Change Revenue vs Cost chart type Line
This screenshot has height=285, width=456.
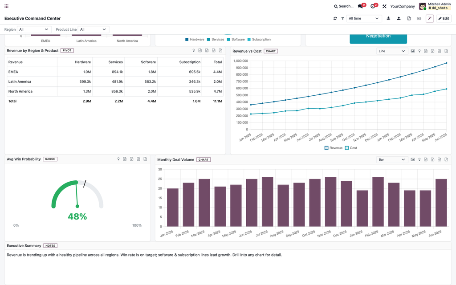[x=392, y=51]
